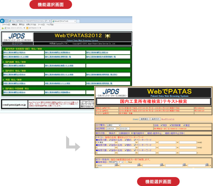
Task: Expand おすすめサイト favorites dropdown
Action: click(40, 28)
